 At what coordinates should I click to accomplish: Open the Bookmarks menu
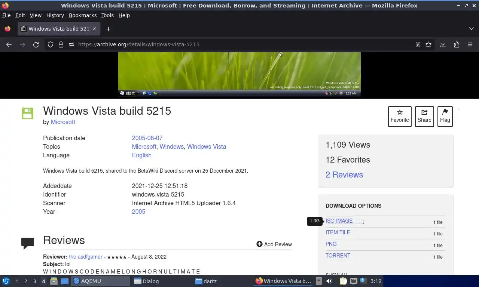83,15
